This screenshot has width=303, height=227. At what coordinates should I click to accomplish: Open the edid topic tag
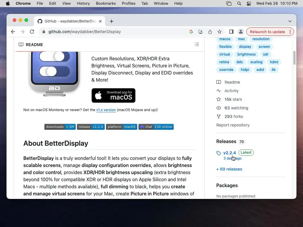point(260,70)
